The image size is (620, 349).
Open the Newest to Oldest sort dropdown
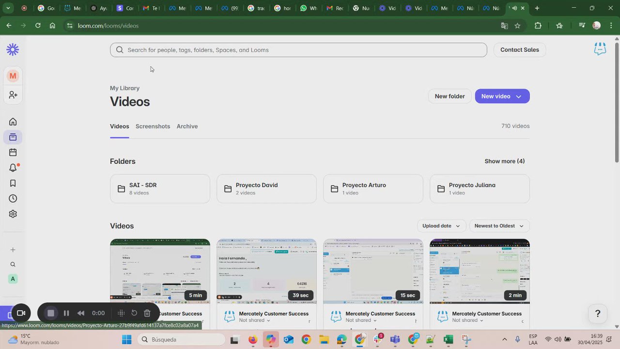(499, 226)
